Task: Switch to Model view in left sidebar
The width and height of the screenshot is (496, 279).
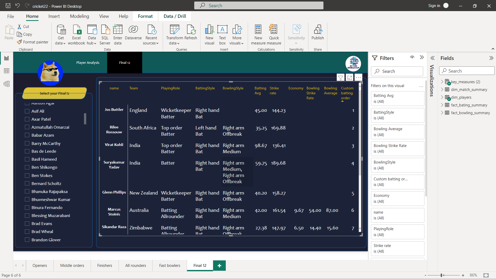Action: click(7, 84)
